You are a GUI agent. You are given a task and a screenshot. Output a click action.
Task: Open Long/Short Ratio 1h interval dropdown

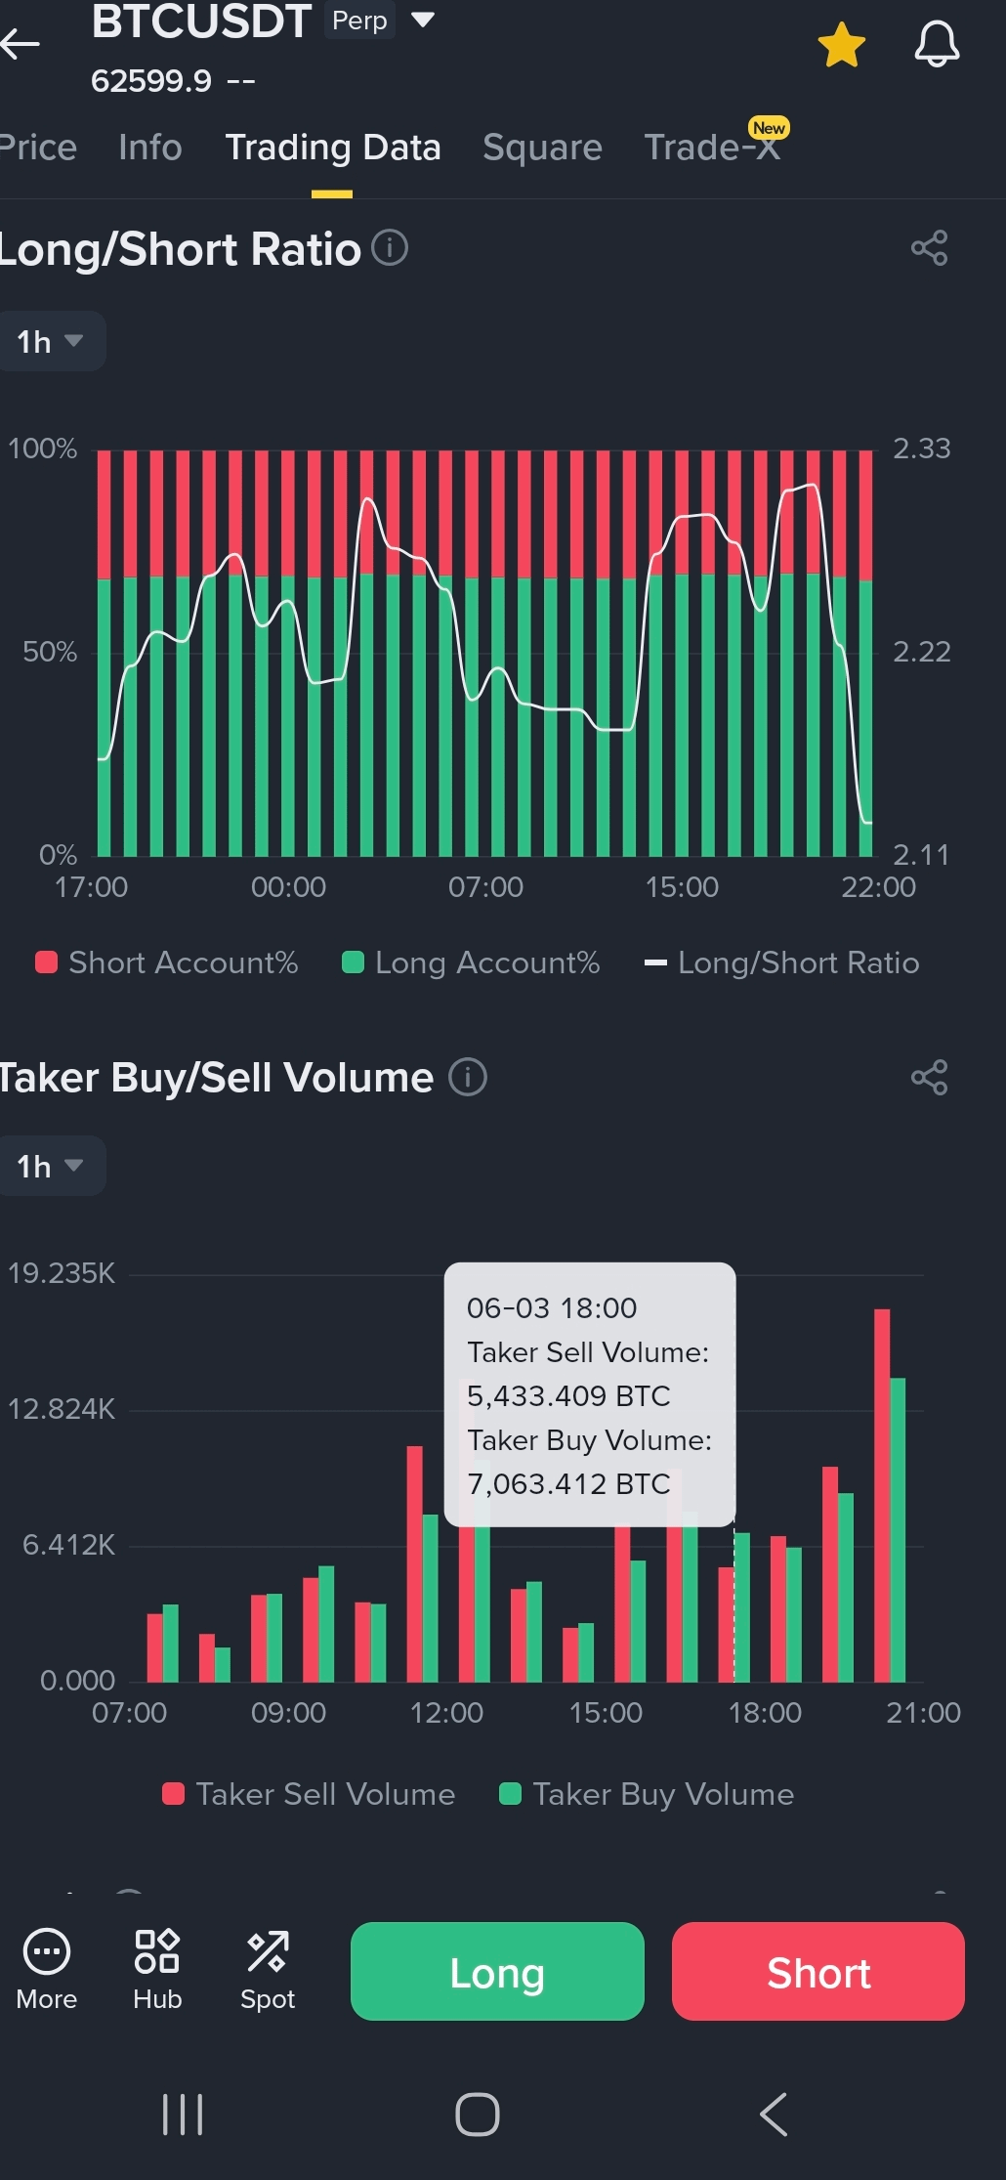50,341
